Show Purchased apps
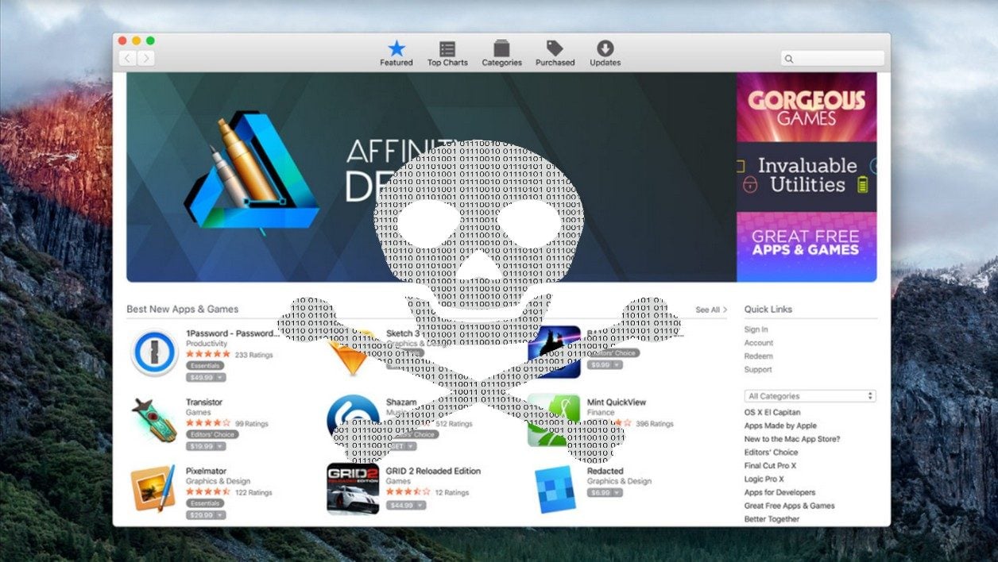Viewport: 998px width, 562px height. click(555, 54)
